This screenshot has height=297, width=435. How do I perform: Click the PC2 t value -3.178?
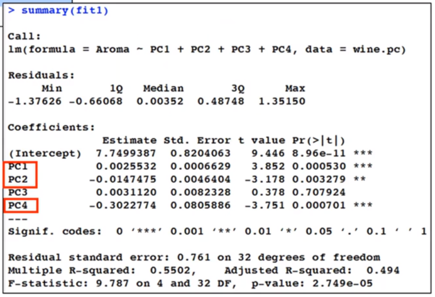[x=265, y=179]
